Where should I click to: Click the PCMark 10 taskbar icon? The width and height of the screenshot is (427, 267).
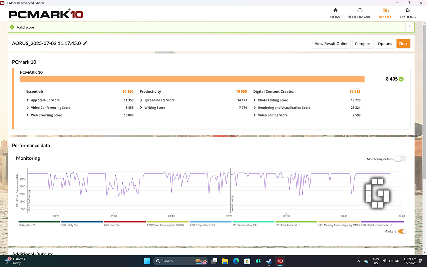tap(280, 261)
